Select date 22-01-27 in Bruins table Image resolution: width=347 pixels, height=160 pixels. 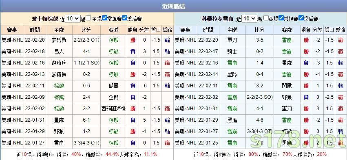(x=35, y=143)
